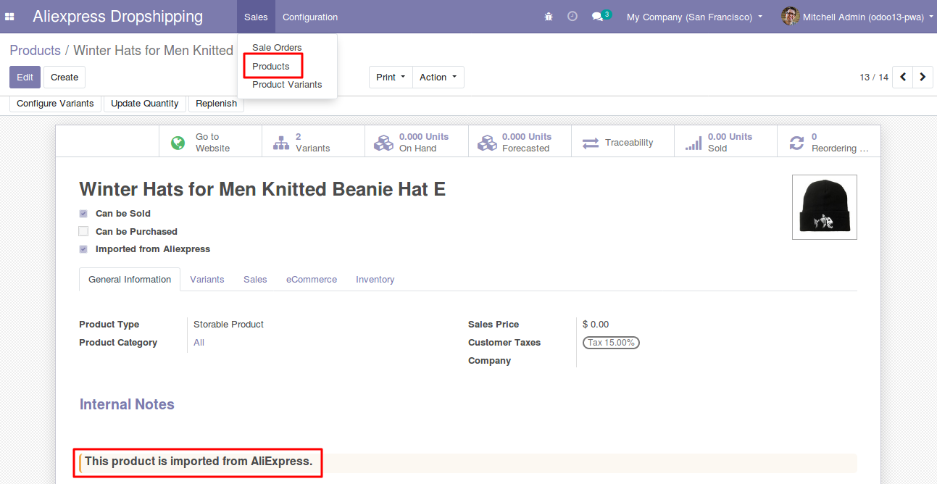The height and width of the screenshot is (484, 937).
Task: Click the Edit button
Action: tap(25, 78)
